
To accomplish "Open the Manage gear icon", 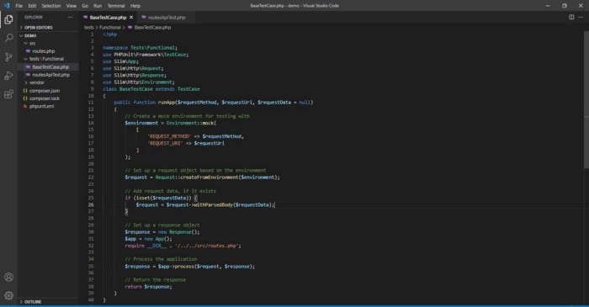I will pyautogui.click(x=8, y=295).
